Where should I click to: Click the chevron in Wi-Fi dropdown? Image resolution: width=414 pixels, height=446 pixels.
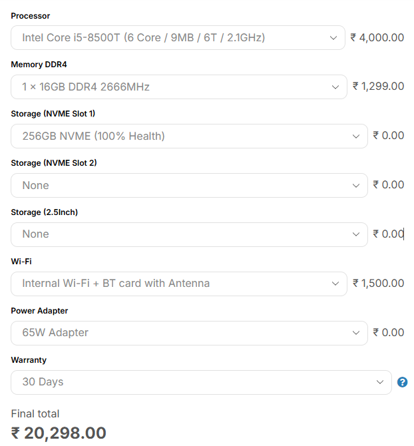click(x=335, y=284)
